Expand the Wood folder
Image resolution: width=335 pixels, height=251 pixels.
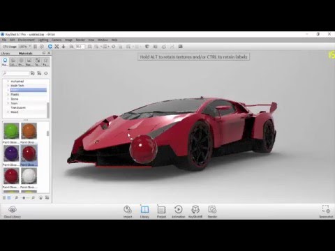pyautogui.click(x=8, y=112)
